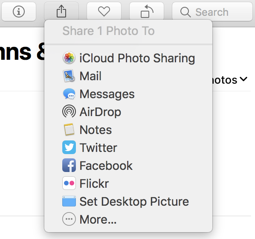The width and height of the screenshot is (255, 239).
Task: Upload the photo to Flickr
Action: click(x=128, y=184)
